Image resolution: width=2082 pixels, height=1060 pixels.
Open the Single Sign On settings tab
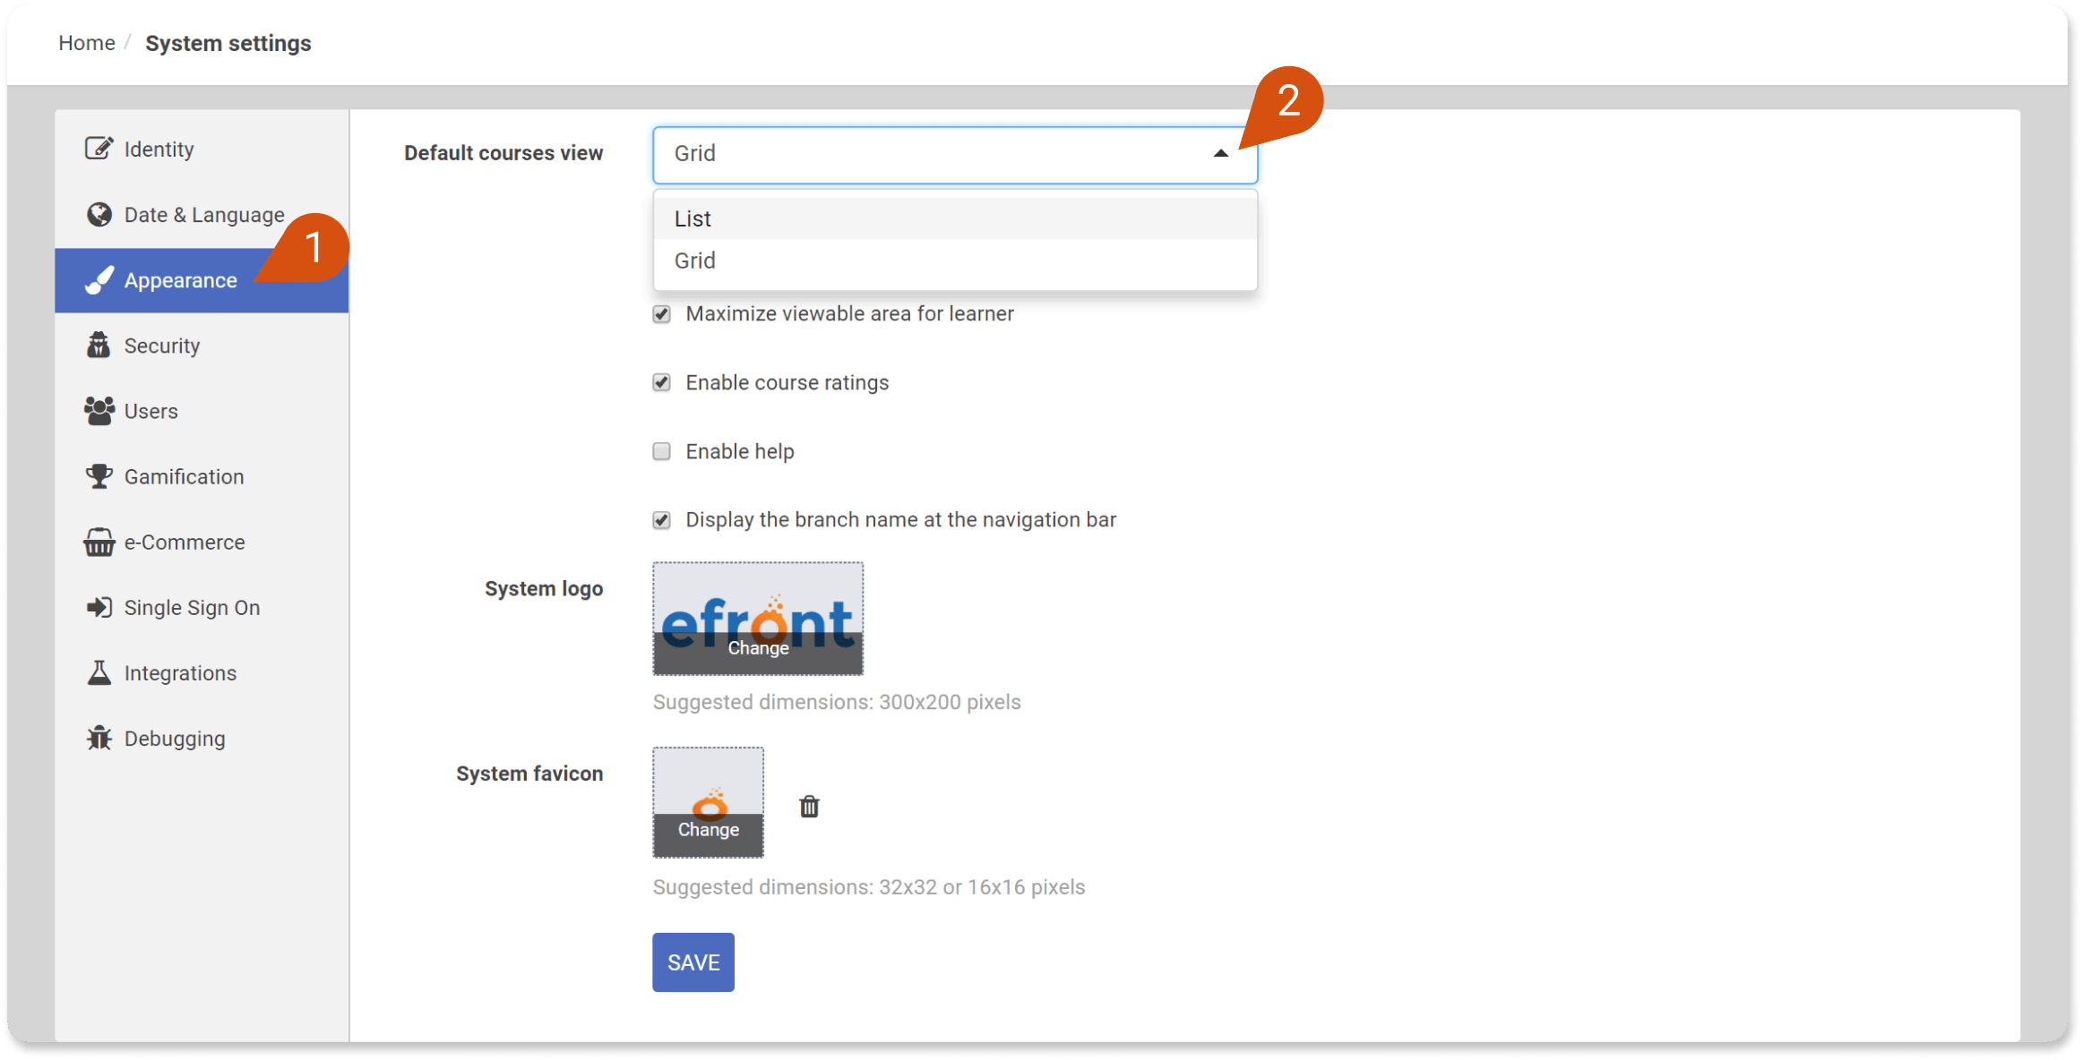click(192, 608)
